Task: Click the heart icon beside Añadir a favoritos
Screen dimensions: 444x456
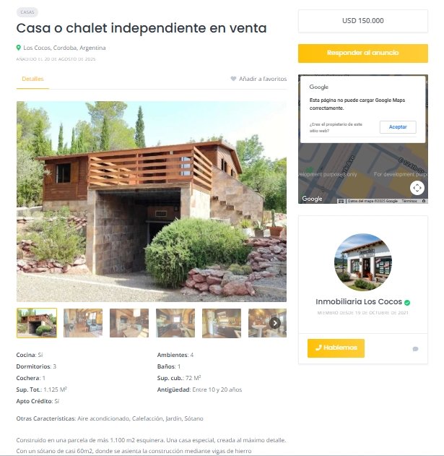Action: [x=233, y=79]
